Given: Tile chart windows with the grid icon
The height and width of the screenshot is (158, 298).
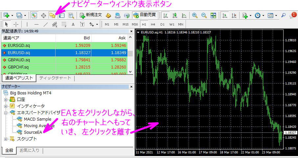Looking at the screenshot, I should point(213,15).
